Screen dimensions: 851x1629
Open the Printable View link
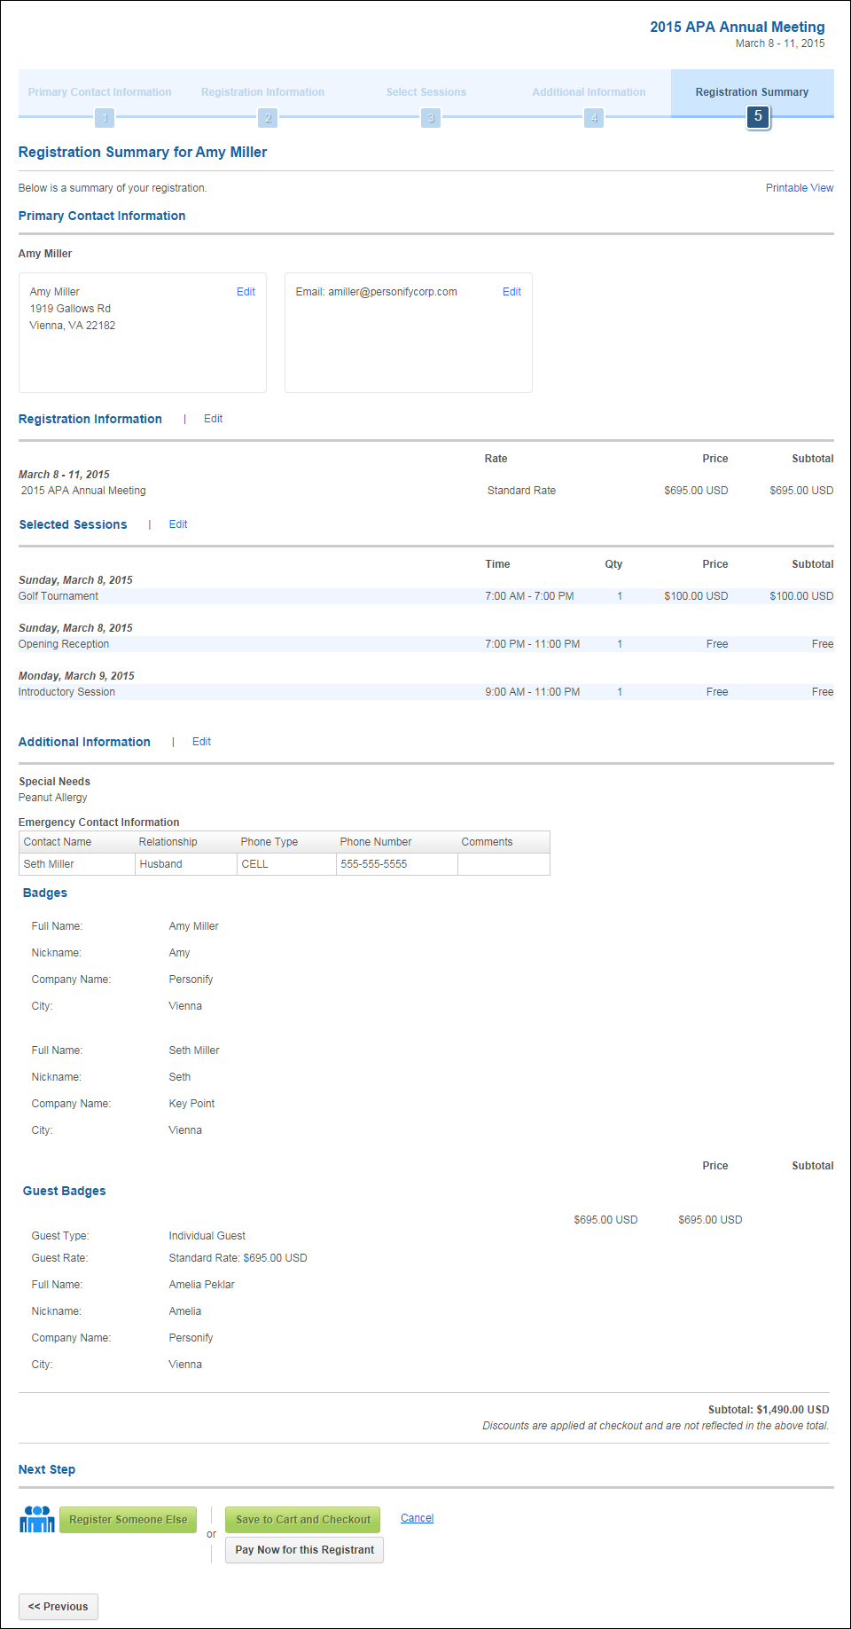click(x=800, y=188)
